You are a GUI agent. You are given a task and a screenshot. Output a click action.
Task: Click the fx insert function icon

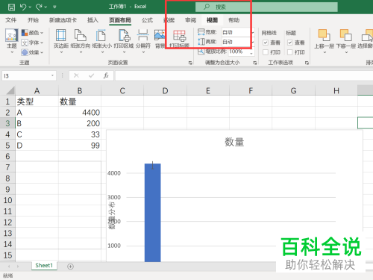pos(106,75)
